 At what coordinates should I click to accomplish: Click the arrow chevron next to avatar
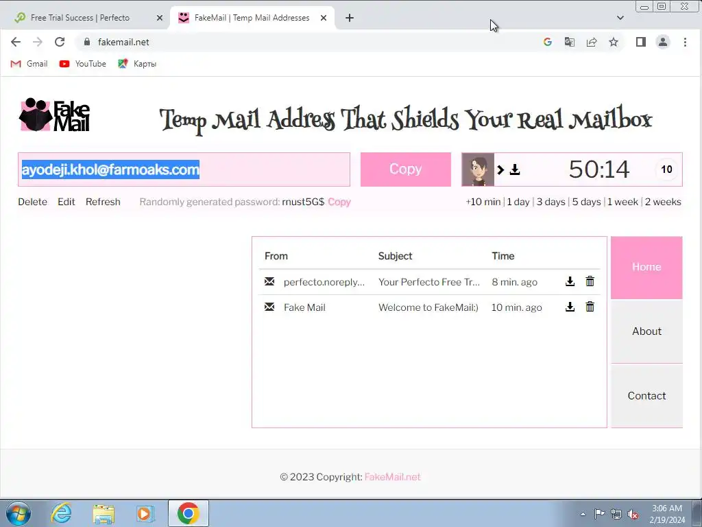[x=500, y=170]
